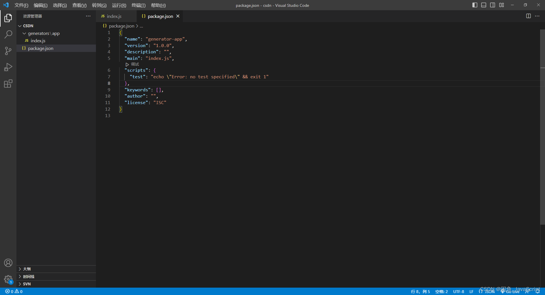
Task: Click package.json in the breadcrumb
Action: (x=121, y=26)
